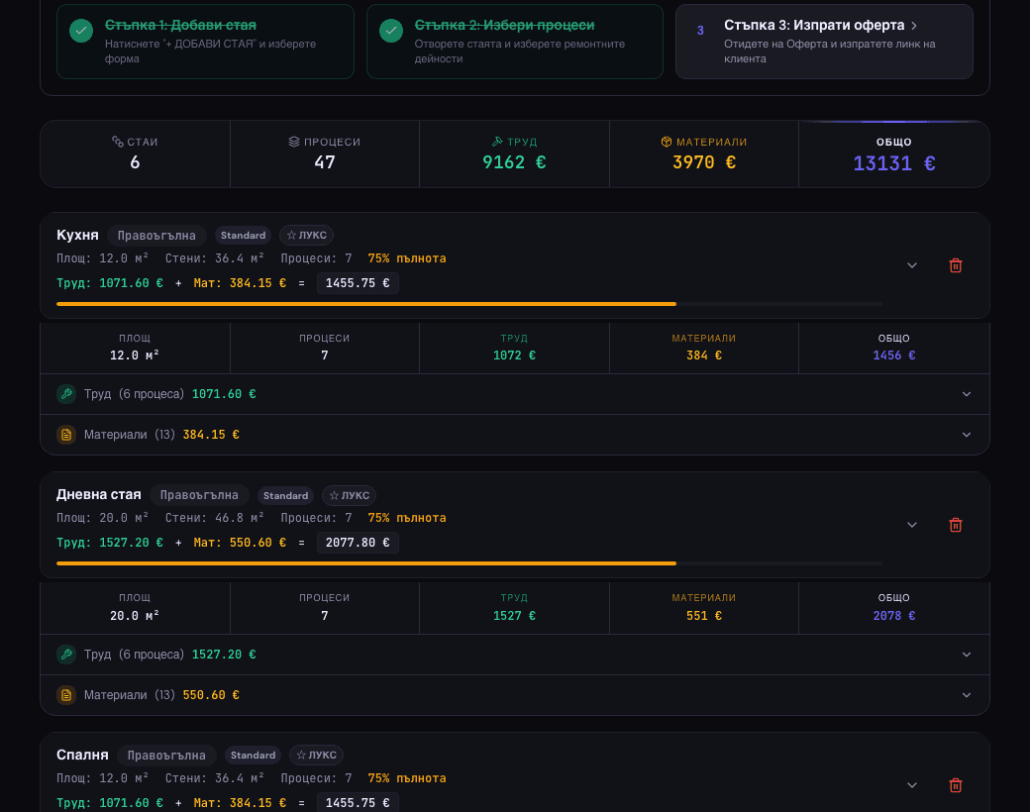Click the Правоъгълна shape tag on Дневна стая
The width and height of the screenshot is (1030, 812).
(199, 495)
